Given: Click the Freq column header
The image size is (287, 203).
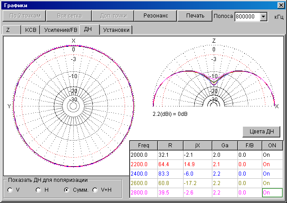Looking at the screenshot, I should click(143, 145).
